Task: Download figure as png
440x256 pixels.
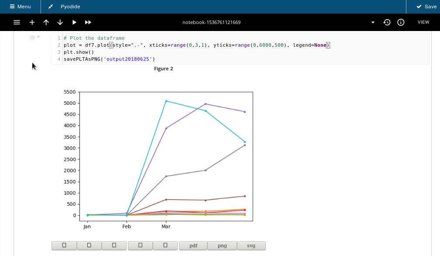Action: [x=222, y=246]
